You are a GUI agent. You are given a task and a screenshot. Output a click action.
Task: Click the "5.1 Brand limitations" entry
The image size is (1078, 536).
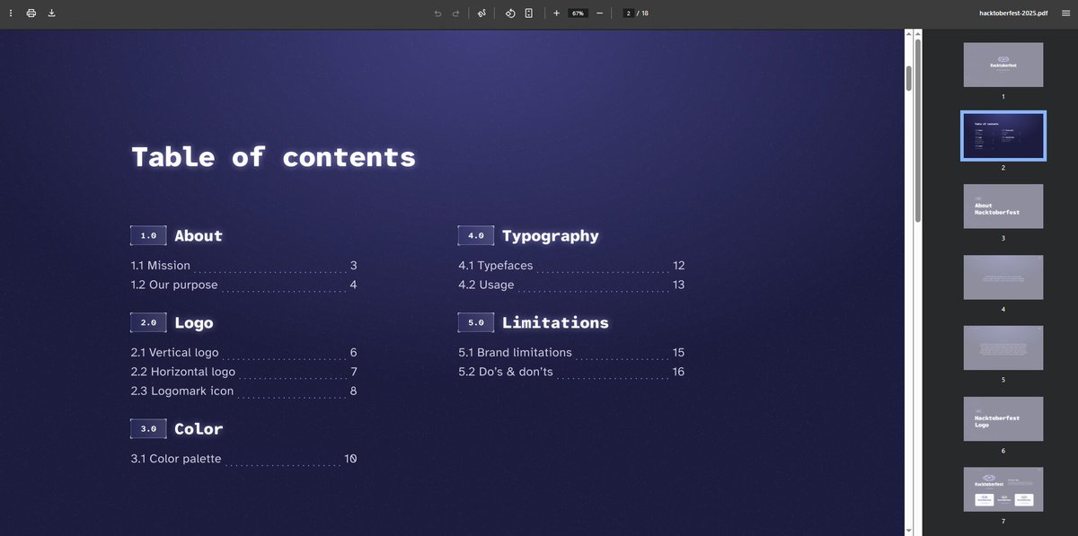[x=515, y=353]
